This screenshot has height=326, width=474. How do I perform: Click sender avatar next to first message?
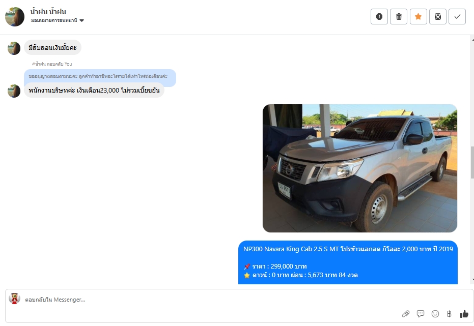point(14,48)
